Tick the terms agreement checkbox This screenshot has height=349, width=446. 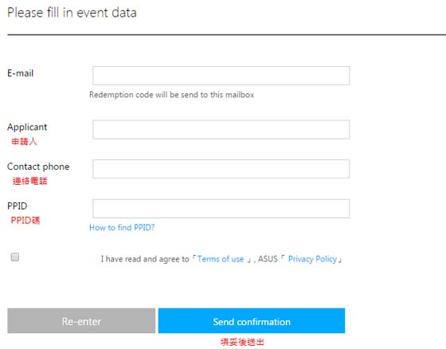coord(15,257)
